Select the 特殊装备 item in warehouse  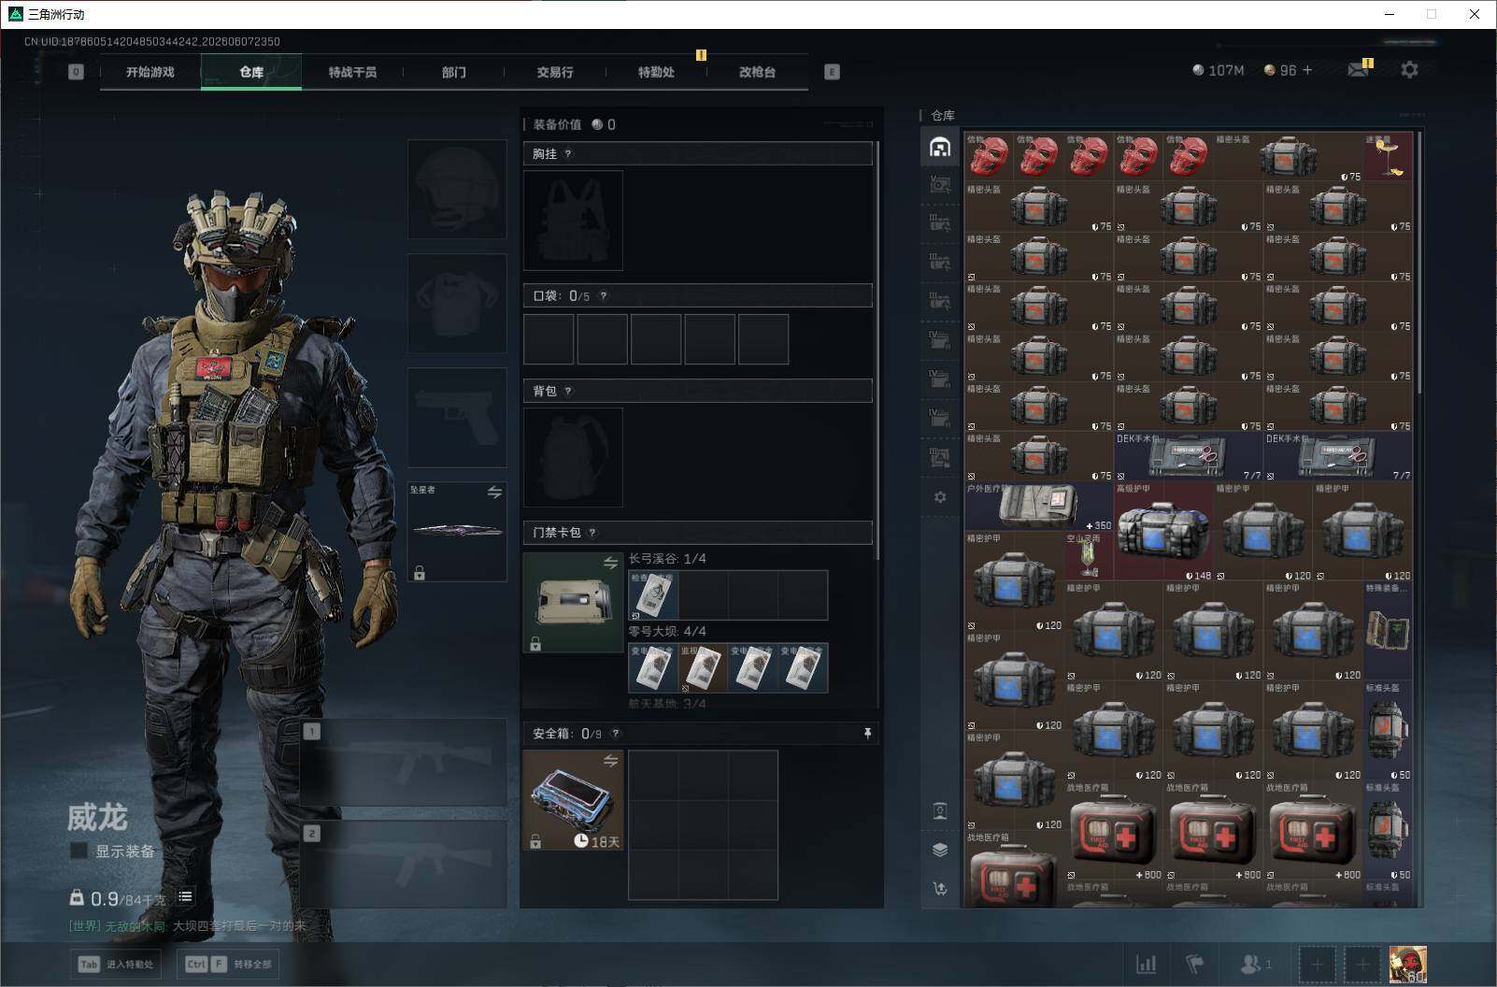[1388, 631]
